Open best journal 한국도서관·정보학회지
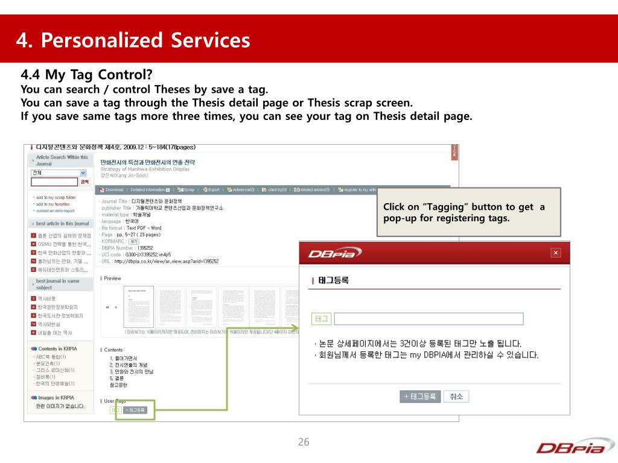The height and width of the screenshot is (463, 618). pos(57,316)
